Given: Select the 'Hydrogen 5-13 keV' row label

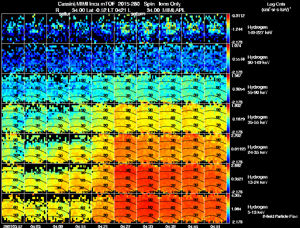Looking at the screenshot, I should (258, 210).
